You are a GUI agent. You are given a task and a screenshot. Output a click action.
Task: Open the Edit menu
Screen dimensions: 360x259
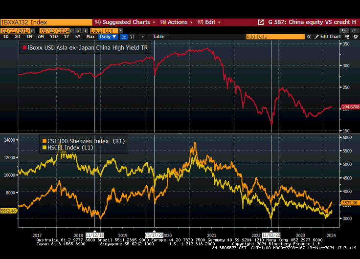pyautogui.click(x=209, y=22)
